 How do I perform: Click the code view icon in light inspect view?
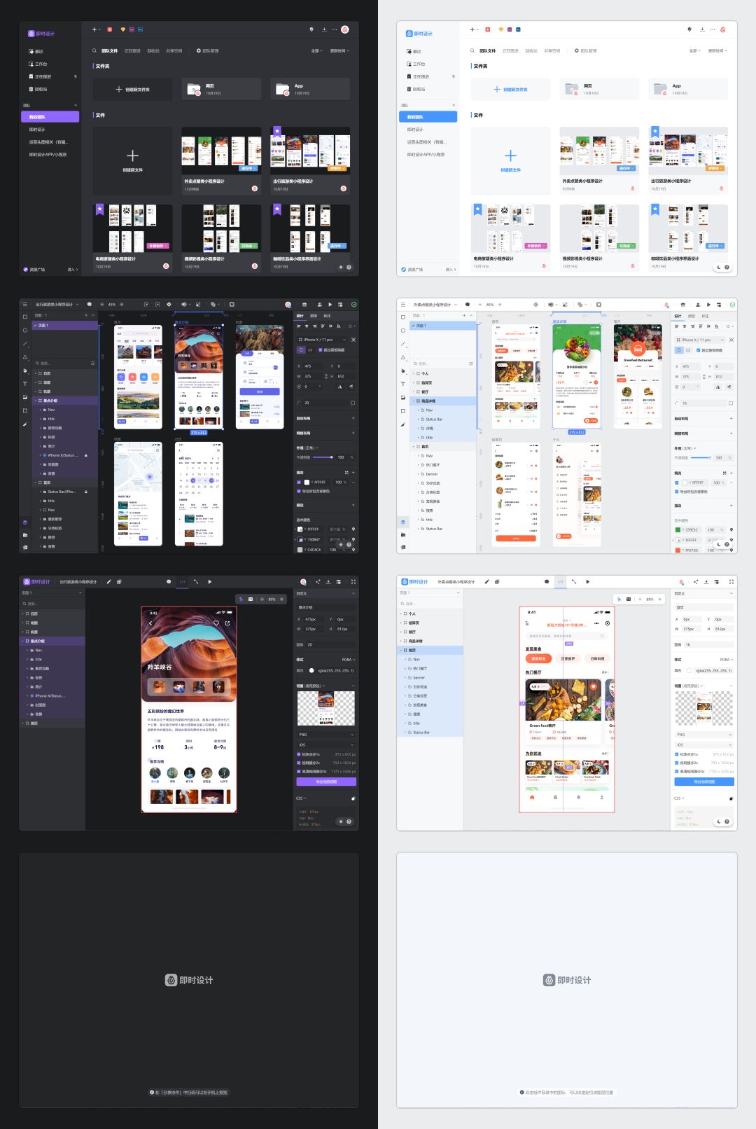(x=560, y=581)
